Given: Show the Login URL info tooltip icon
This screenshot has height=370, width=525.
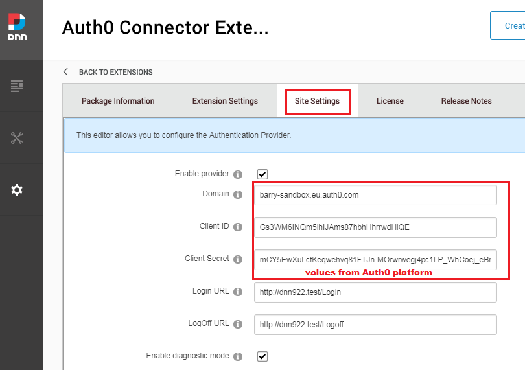Looking at the screenshot, I should (x=238, y=292).
